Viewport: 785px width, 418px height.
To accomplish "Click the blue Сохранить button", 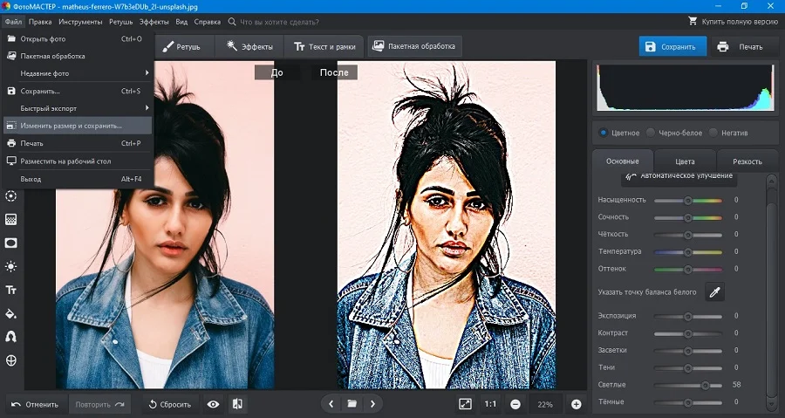I will click(x=672, y=47).
